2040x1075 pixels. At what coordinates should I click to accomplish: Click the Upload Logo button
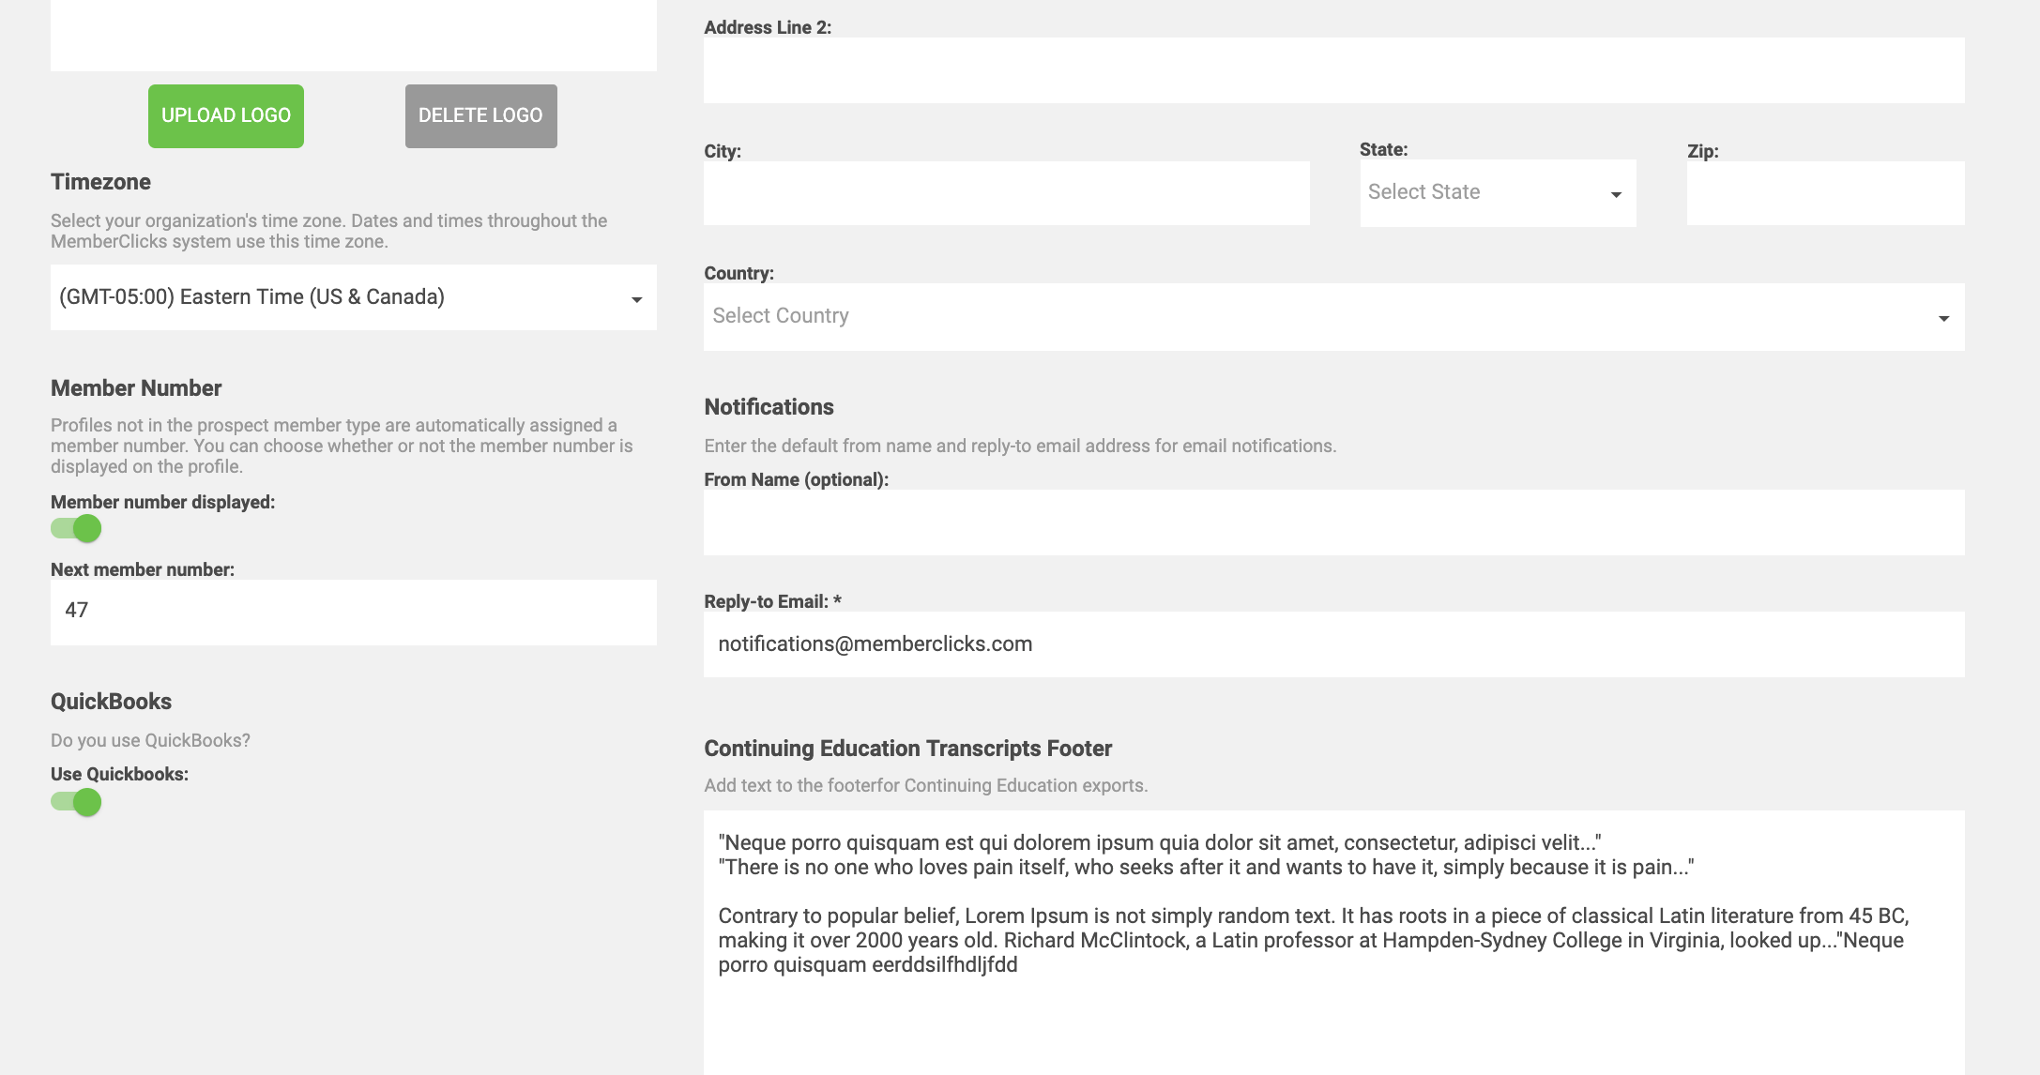click(226, 116)
